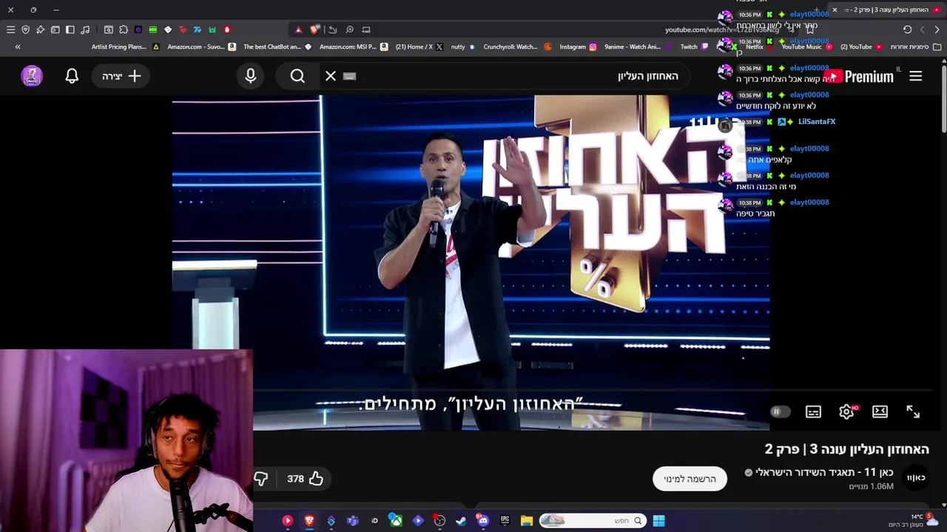Open the Instagram bookmark
The image size is (947, 532).
(x=578, y=47)
